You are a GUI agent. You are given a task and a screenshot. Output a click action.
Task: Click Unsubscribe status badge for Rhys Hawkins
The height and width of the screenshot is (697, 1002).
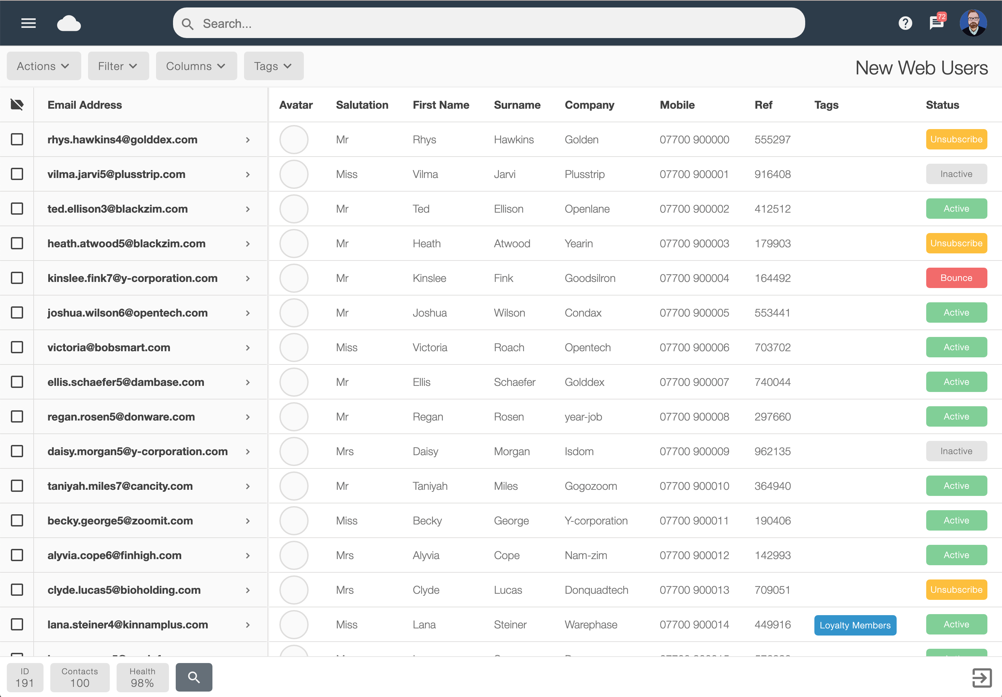pyautogui.click(x=956, y=139)
